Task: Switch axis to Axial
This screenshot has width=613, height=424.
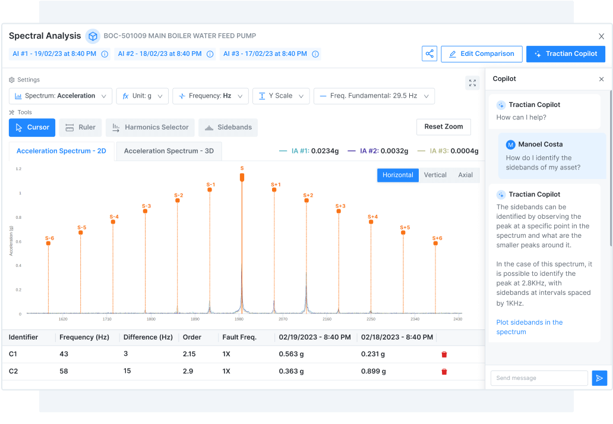Action: (465, 175)
